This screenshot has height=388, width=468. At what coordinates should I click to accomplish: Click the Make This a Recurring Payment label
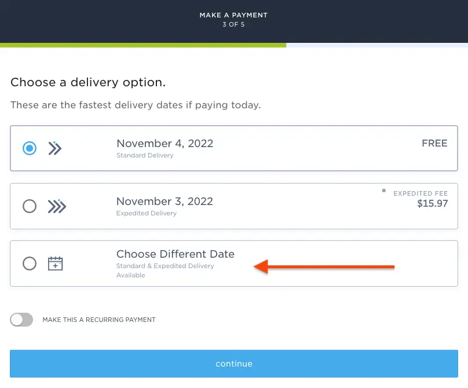point(99,320)
